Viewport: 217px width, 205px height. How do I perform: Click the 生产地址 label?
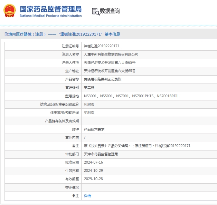coord(72,71)
